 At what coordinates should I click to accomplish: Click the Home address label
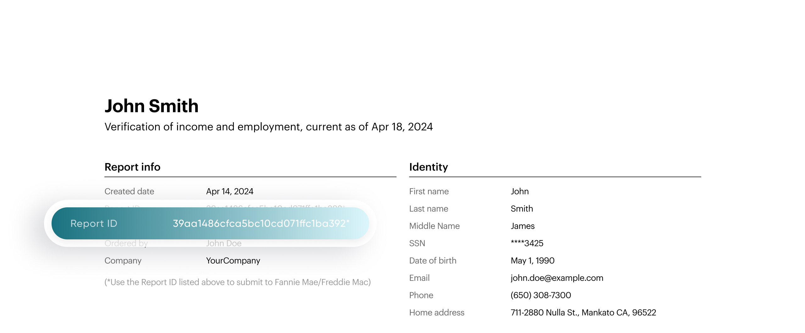point(437,313)
